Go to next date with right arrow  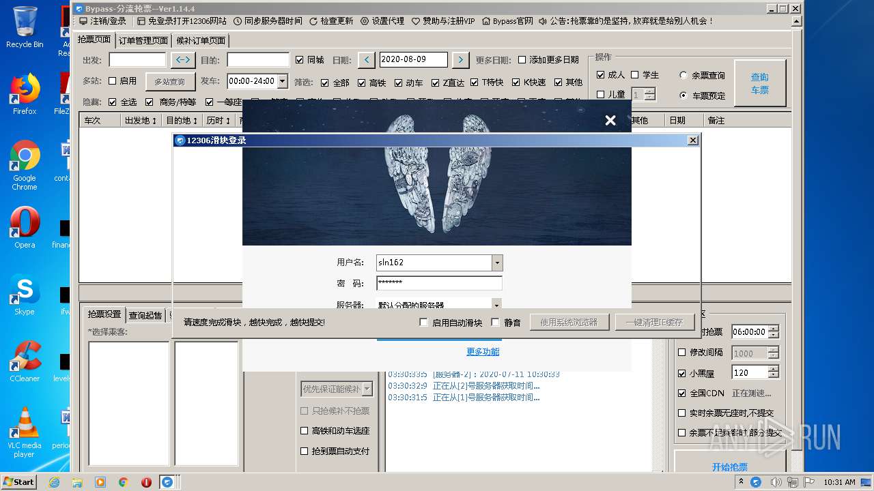pyautogui.click(x=461, y=60)
